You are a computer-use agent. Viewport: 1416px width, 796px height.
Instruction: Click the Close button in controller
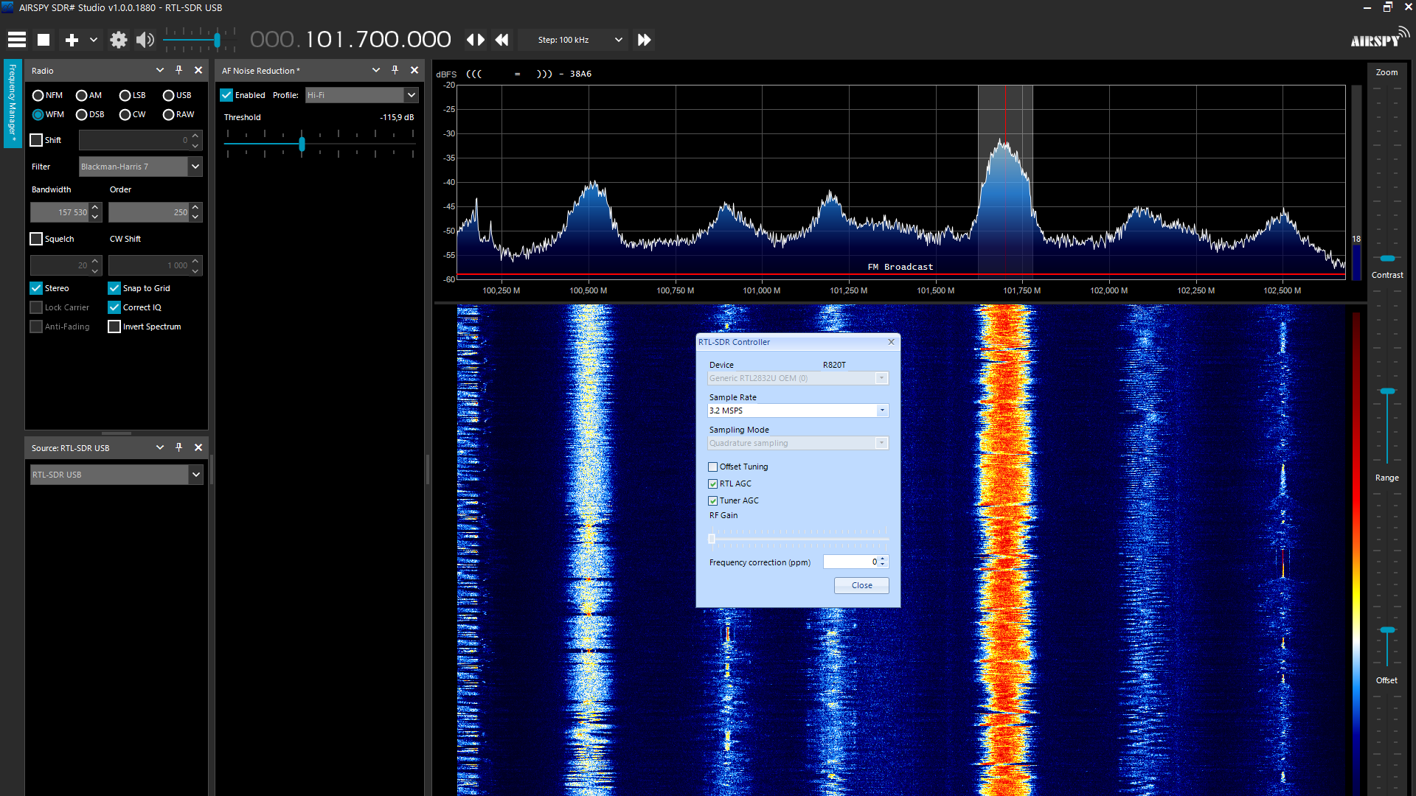861,585
